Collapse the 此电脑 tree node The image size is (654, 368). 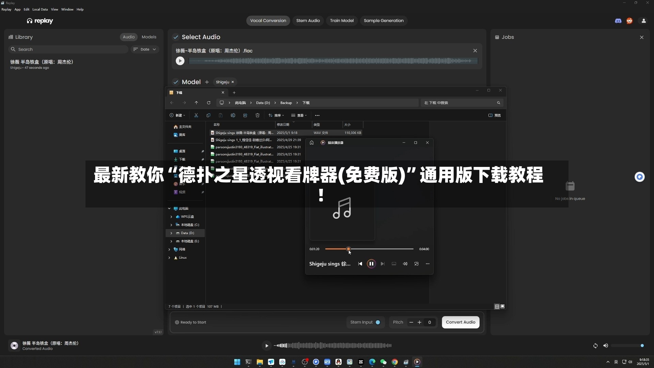coord(169,209)
